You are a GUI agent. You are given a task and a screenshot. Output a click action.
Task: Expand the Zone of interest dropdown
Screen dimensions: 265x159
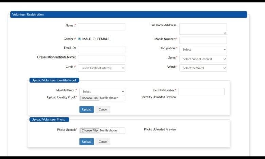[203, 59]
